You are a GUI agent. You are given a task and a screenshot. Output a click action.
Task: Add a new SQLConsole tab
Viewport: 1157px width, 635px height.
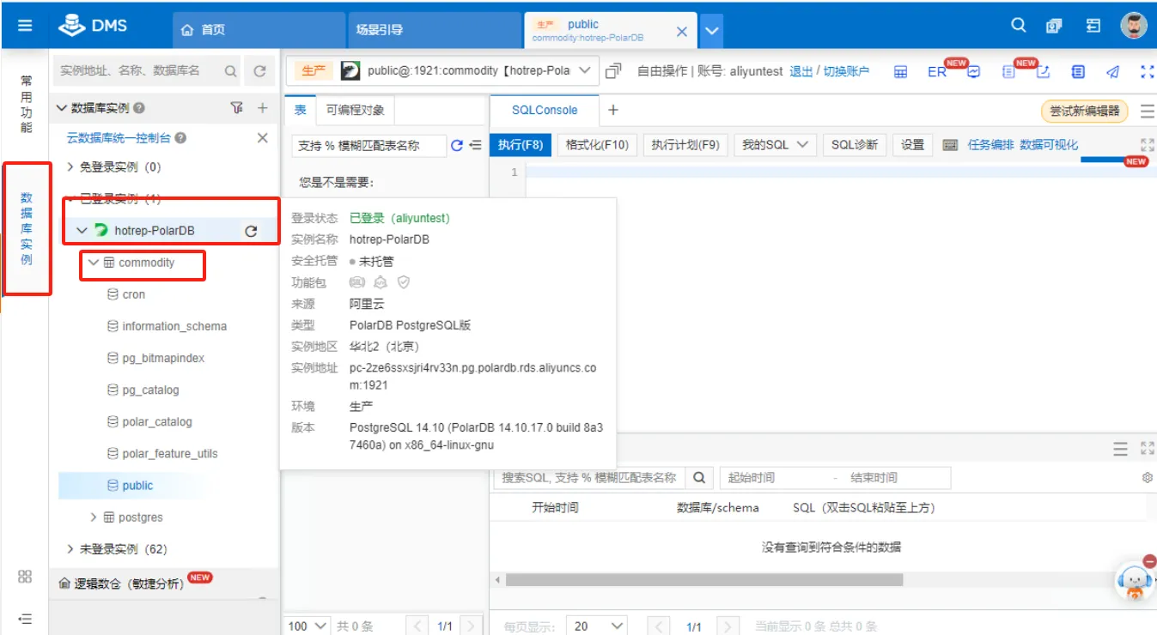pyautogui.click(x=612, y=110)
